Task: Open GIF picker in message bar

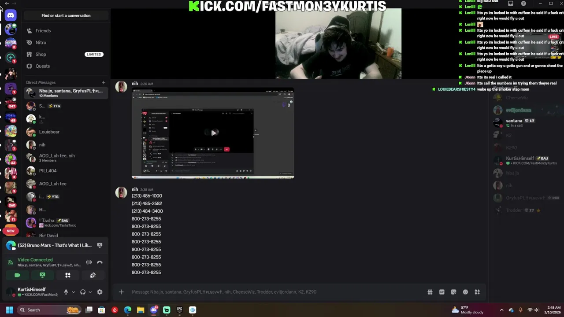Action: (x=442, y=292)
